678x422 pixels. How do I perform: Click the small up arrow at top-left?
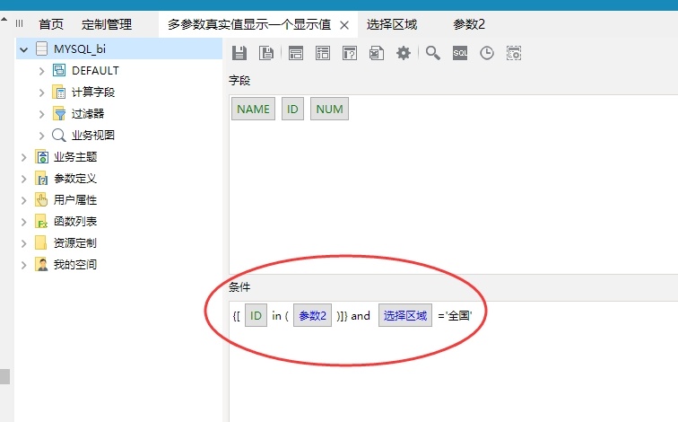tap(4, 19)
